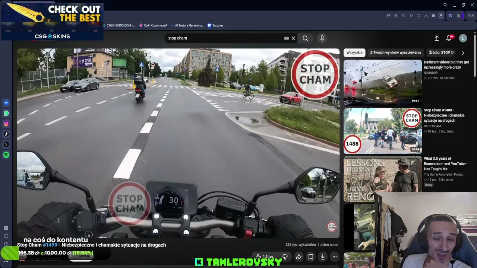Viewport: 477px width, 268px height.
Task: Open the on-screen keyboard in the search box
Action: 286,38
